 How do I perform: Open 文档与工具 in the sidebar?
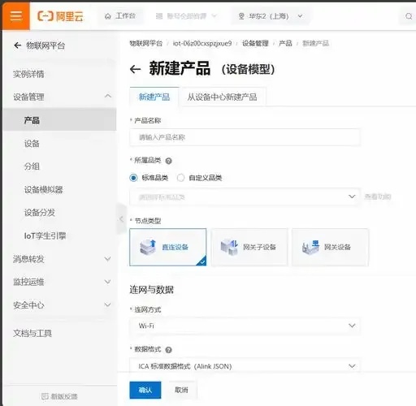32,333
